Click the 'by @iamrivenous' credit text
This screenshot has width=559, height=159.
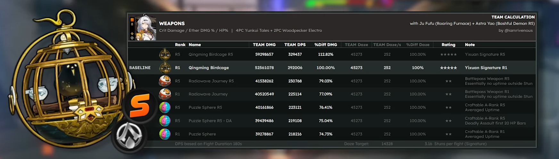tap(515, 31)
